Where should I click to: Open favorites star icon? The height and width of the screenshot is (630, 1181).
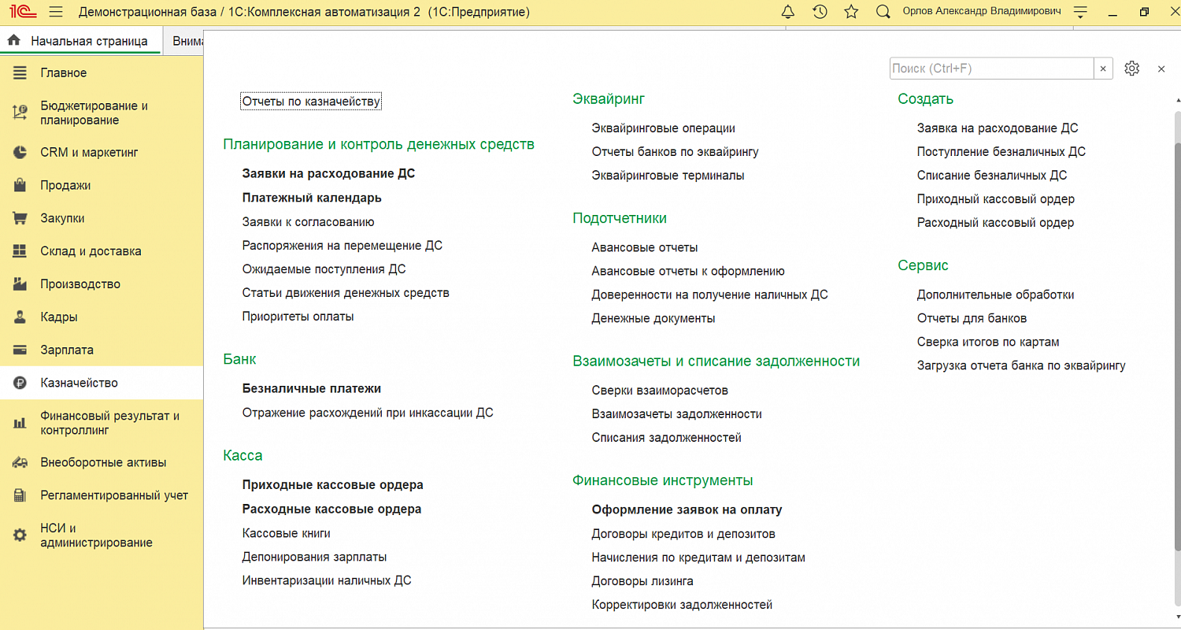(x=851, y=12)
